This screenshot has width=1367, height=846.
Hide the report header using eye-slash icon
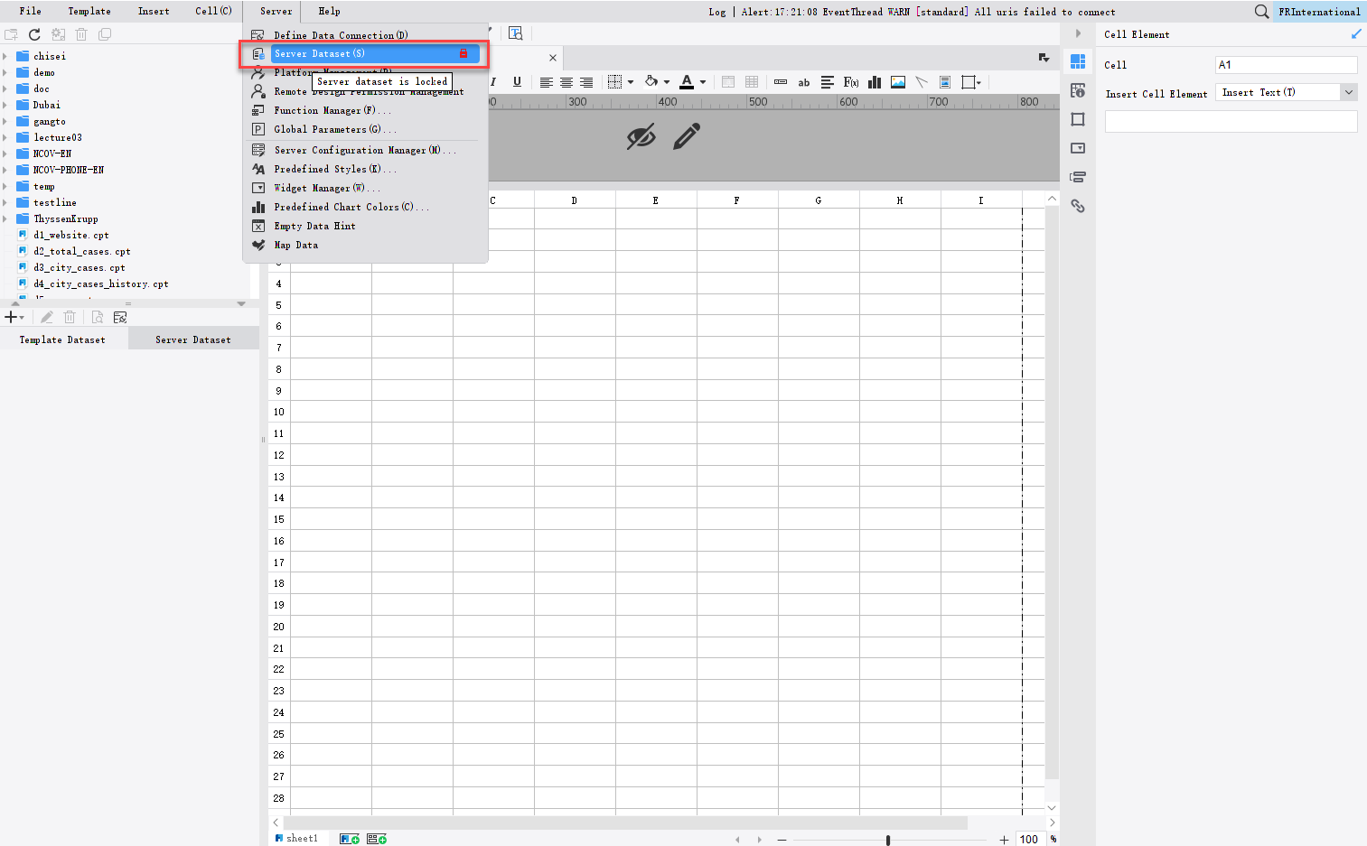click(x=641, y=136)
